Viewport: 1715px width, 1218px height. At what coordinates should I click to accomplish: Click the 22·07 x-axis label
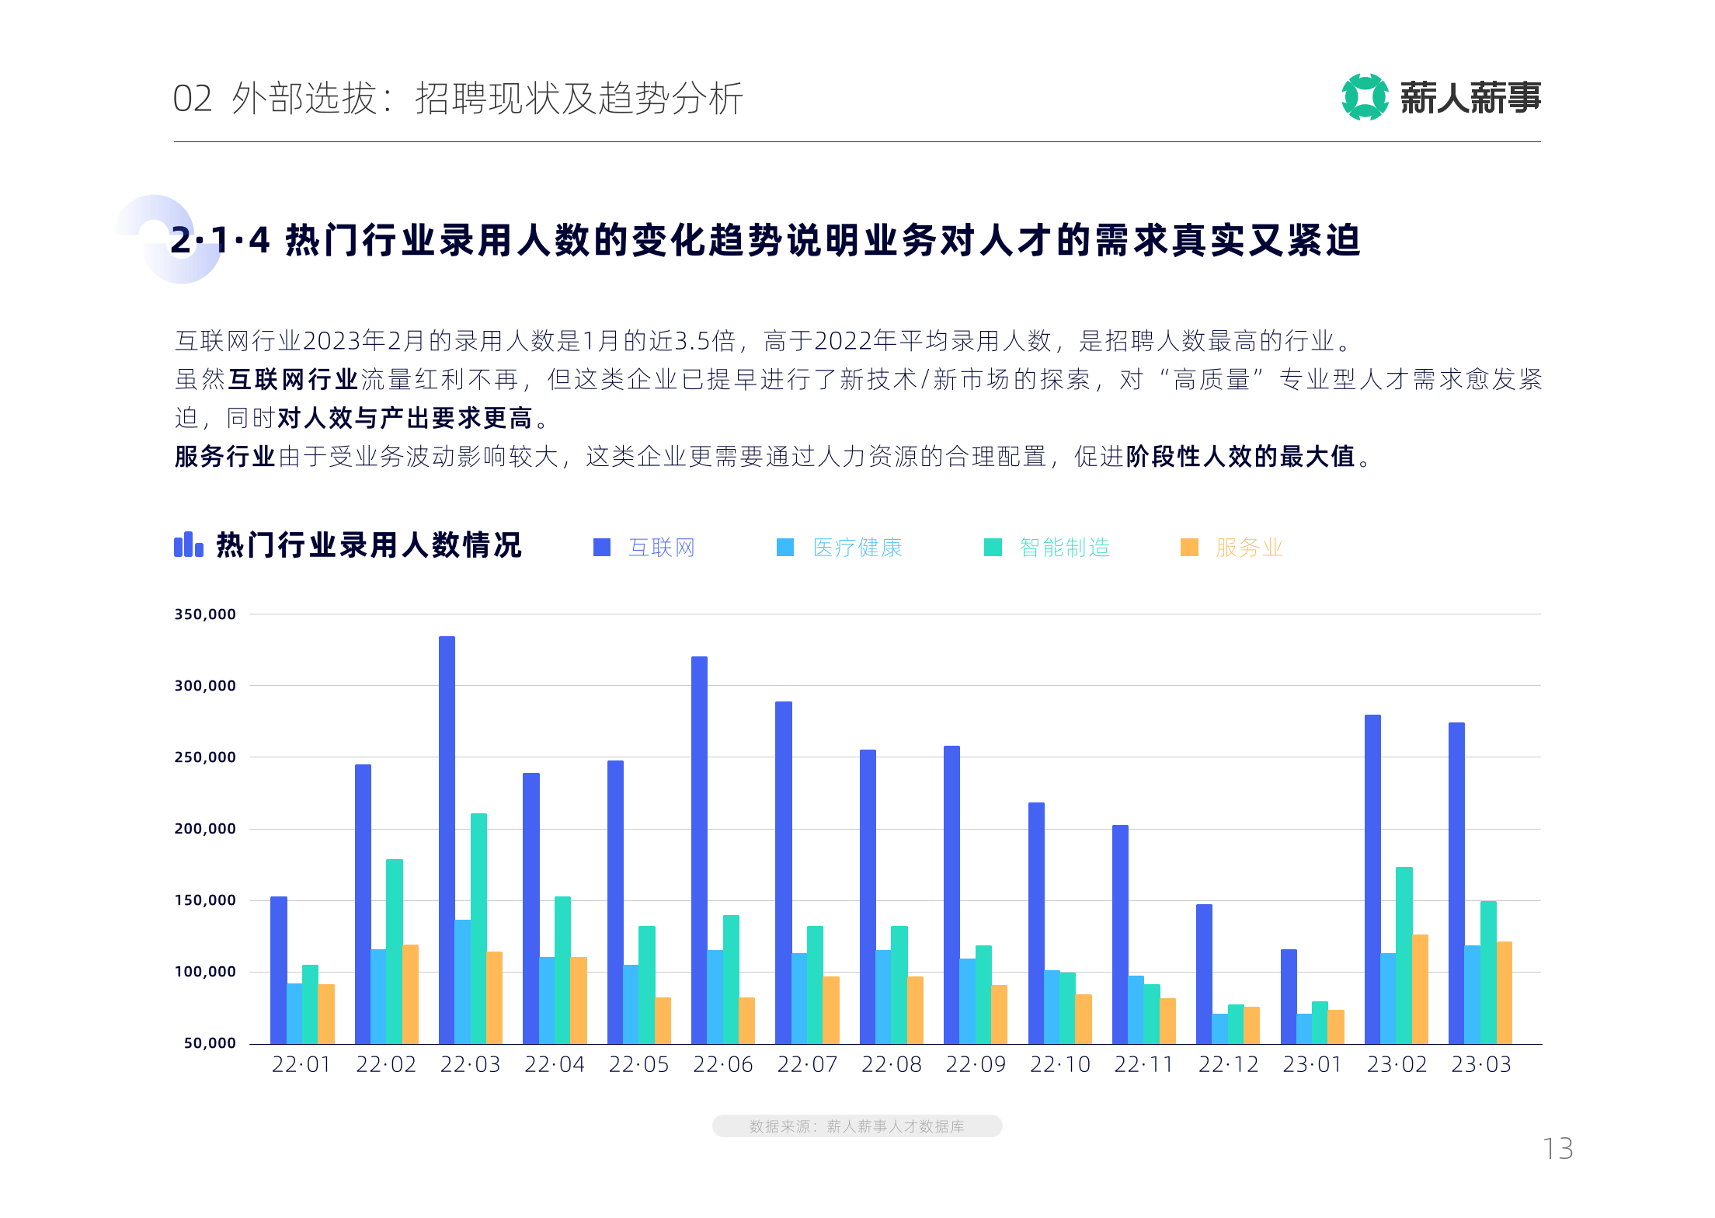pyautogui.click(x=807, y=1064)
